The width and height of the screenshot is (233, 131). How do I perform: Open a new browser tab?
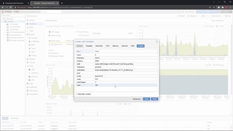62,3
